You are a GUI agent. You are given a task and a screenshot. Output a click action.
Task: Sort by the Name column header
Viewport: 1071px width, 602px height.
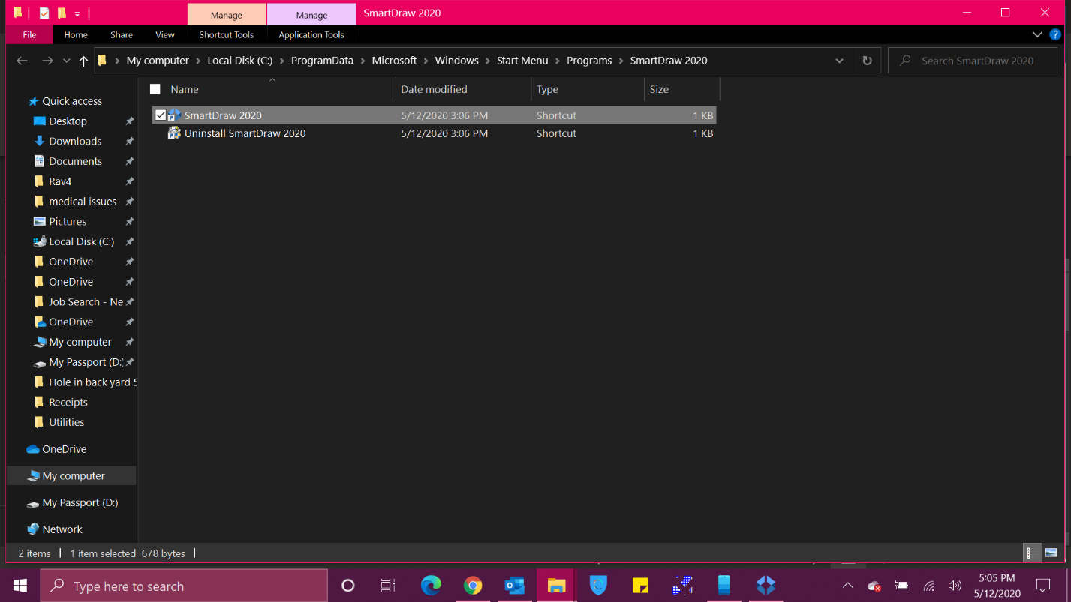[185, 89]
